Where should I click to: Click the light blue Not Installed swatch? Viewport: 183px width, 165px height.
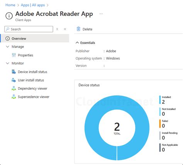[160, 112]
